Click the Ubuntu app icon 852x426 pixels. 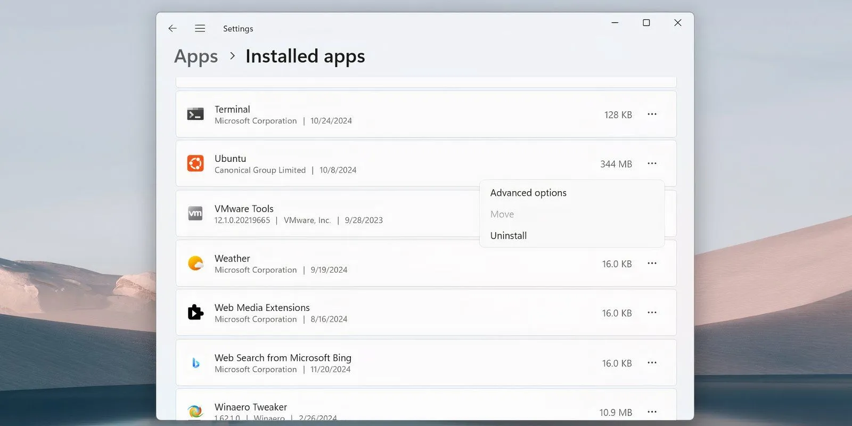pos(195,163)
